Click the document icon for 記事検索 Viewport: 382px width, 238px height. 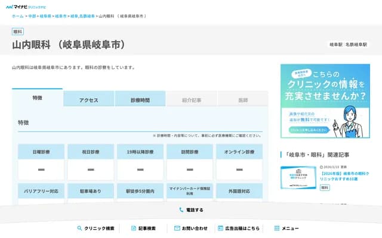[134, 228]
